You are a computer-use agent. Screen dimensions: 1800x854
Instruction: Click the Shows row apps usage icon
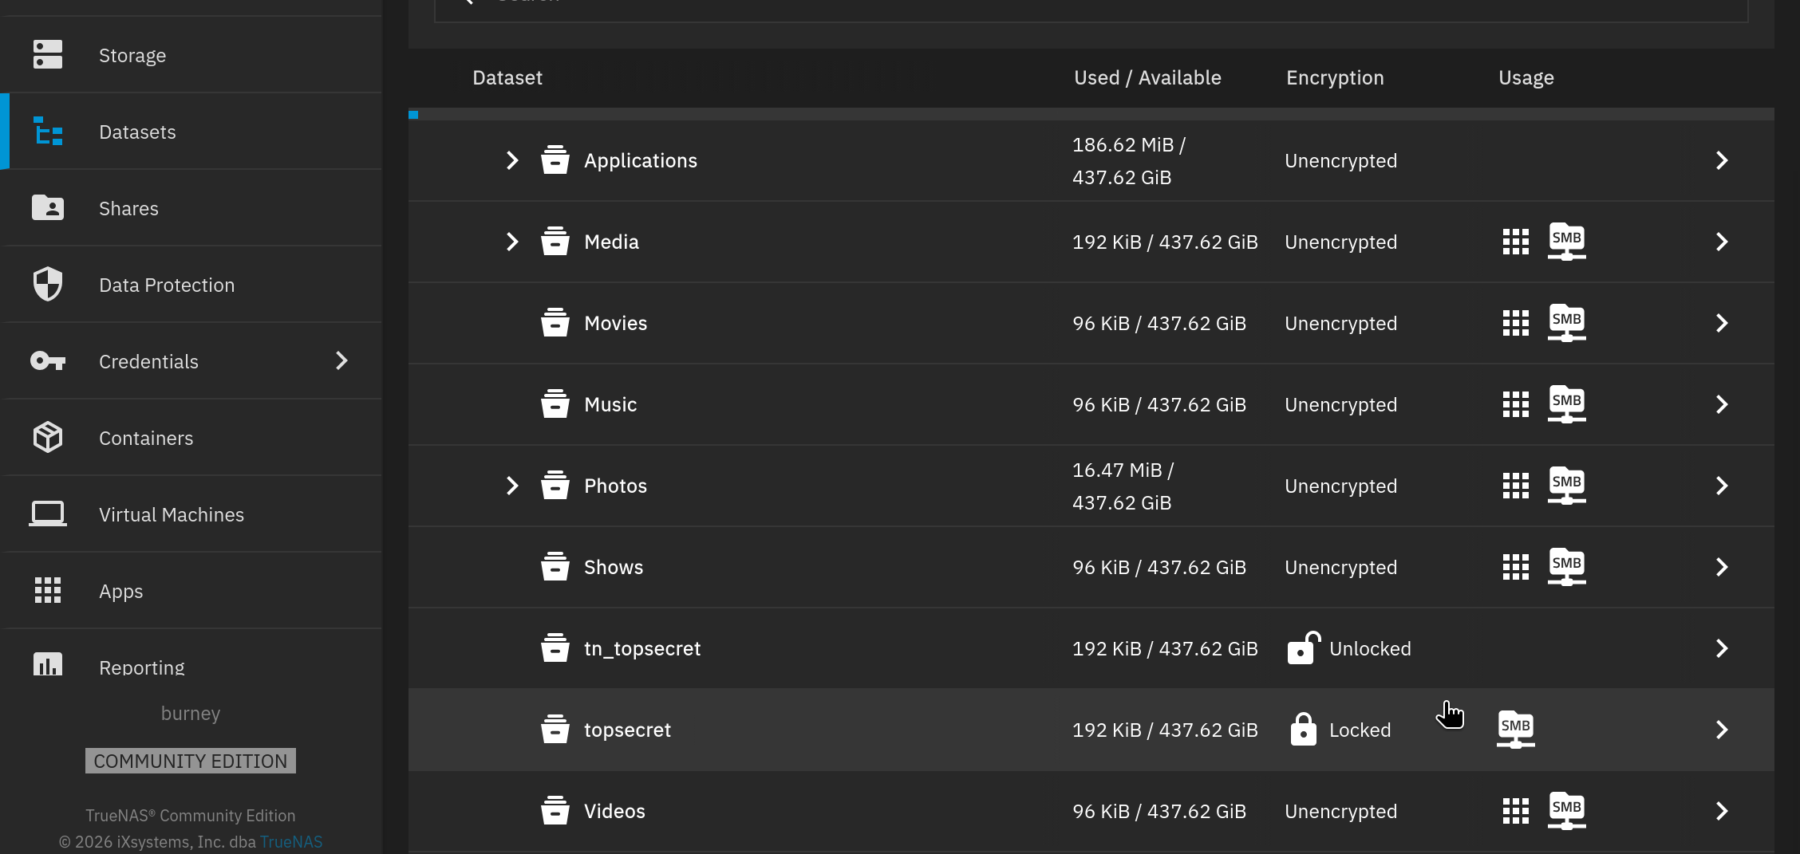coord(1516,567)
